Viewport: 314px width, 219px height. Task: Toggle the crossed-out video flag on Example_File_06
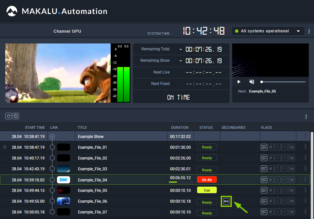(x=292, y=201)
